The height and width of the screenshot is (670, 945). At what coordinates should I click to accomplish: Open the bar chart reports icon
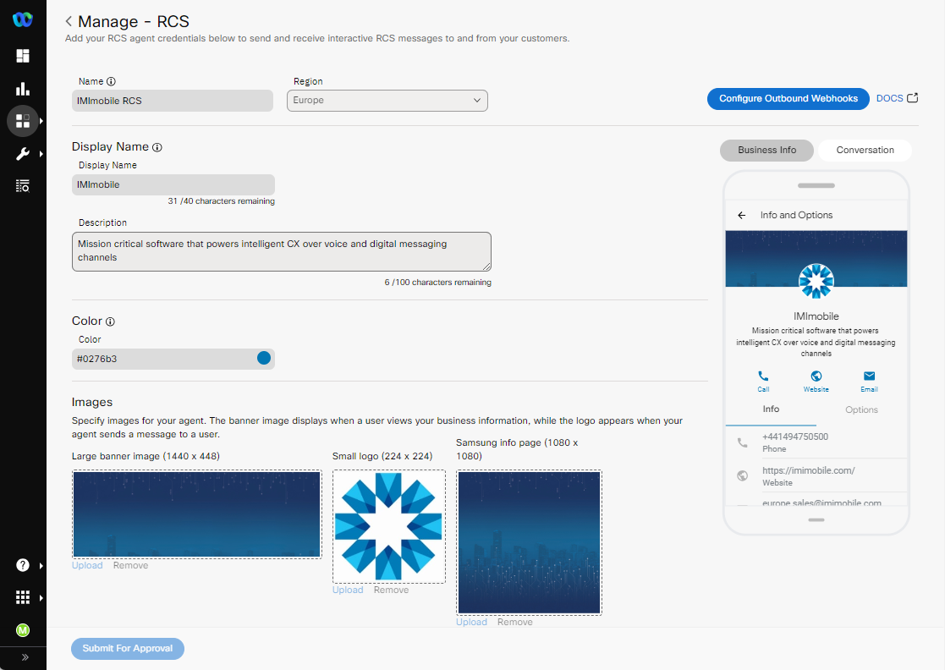(23, 89)
